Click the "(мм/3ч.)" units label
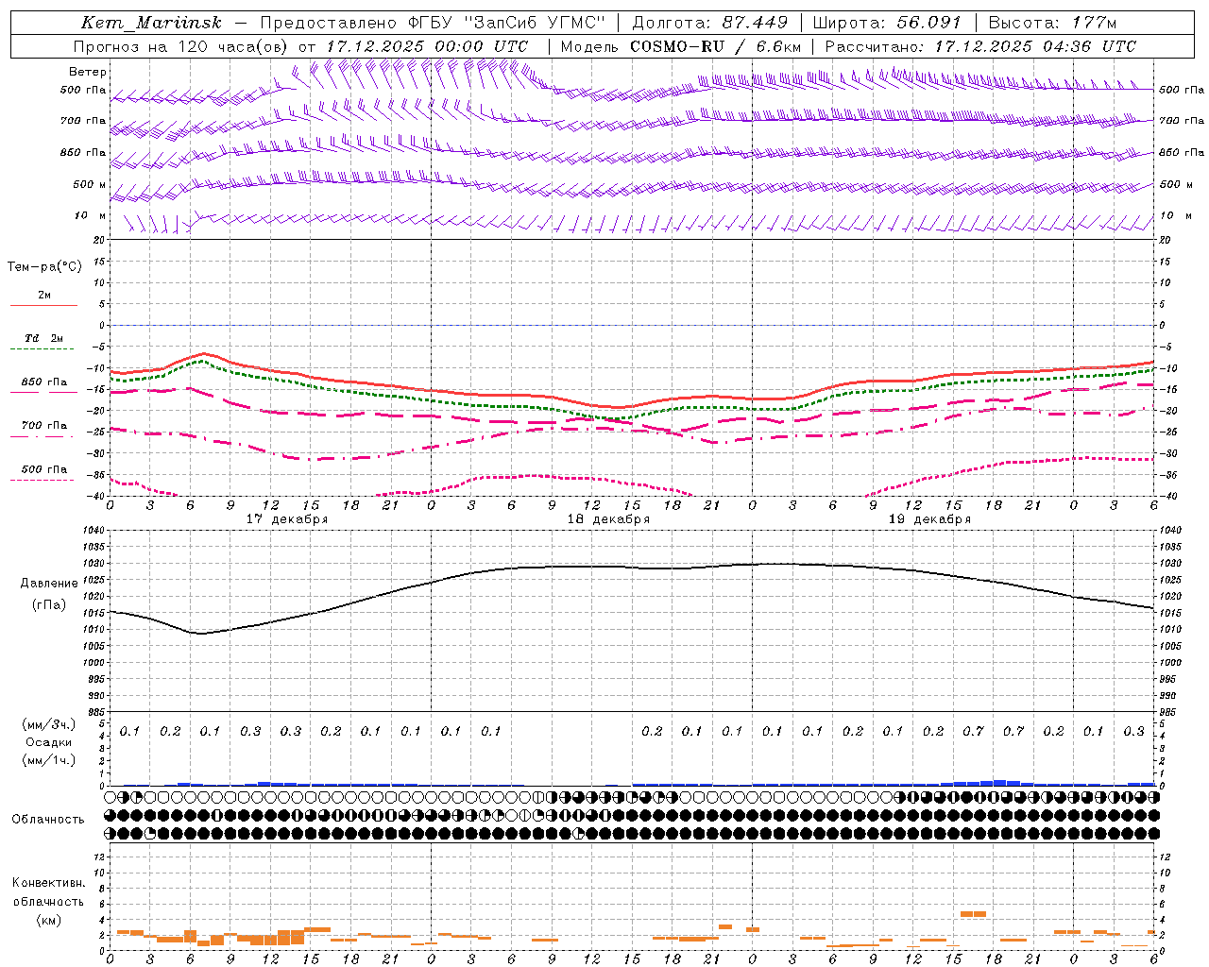This screenshot has width=1209, height=967. click(49, 724)
